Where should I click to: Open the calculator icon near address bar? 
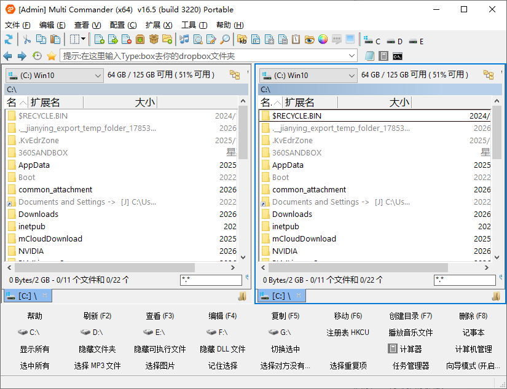(x=383, y=56)
